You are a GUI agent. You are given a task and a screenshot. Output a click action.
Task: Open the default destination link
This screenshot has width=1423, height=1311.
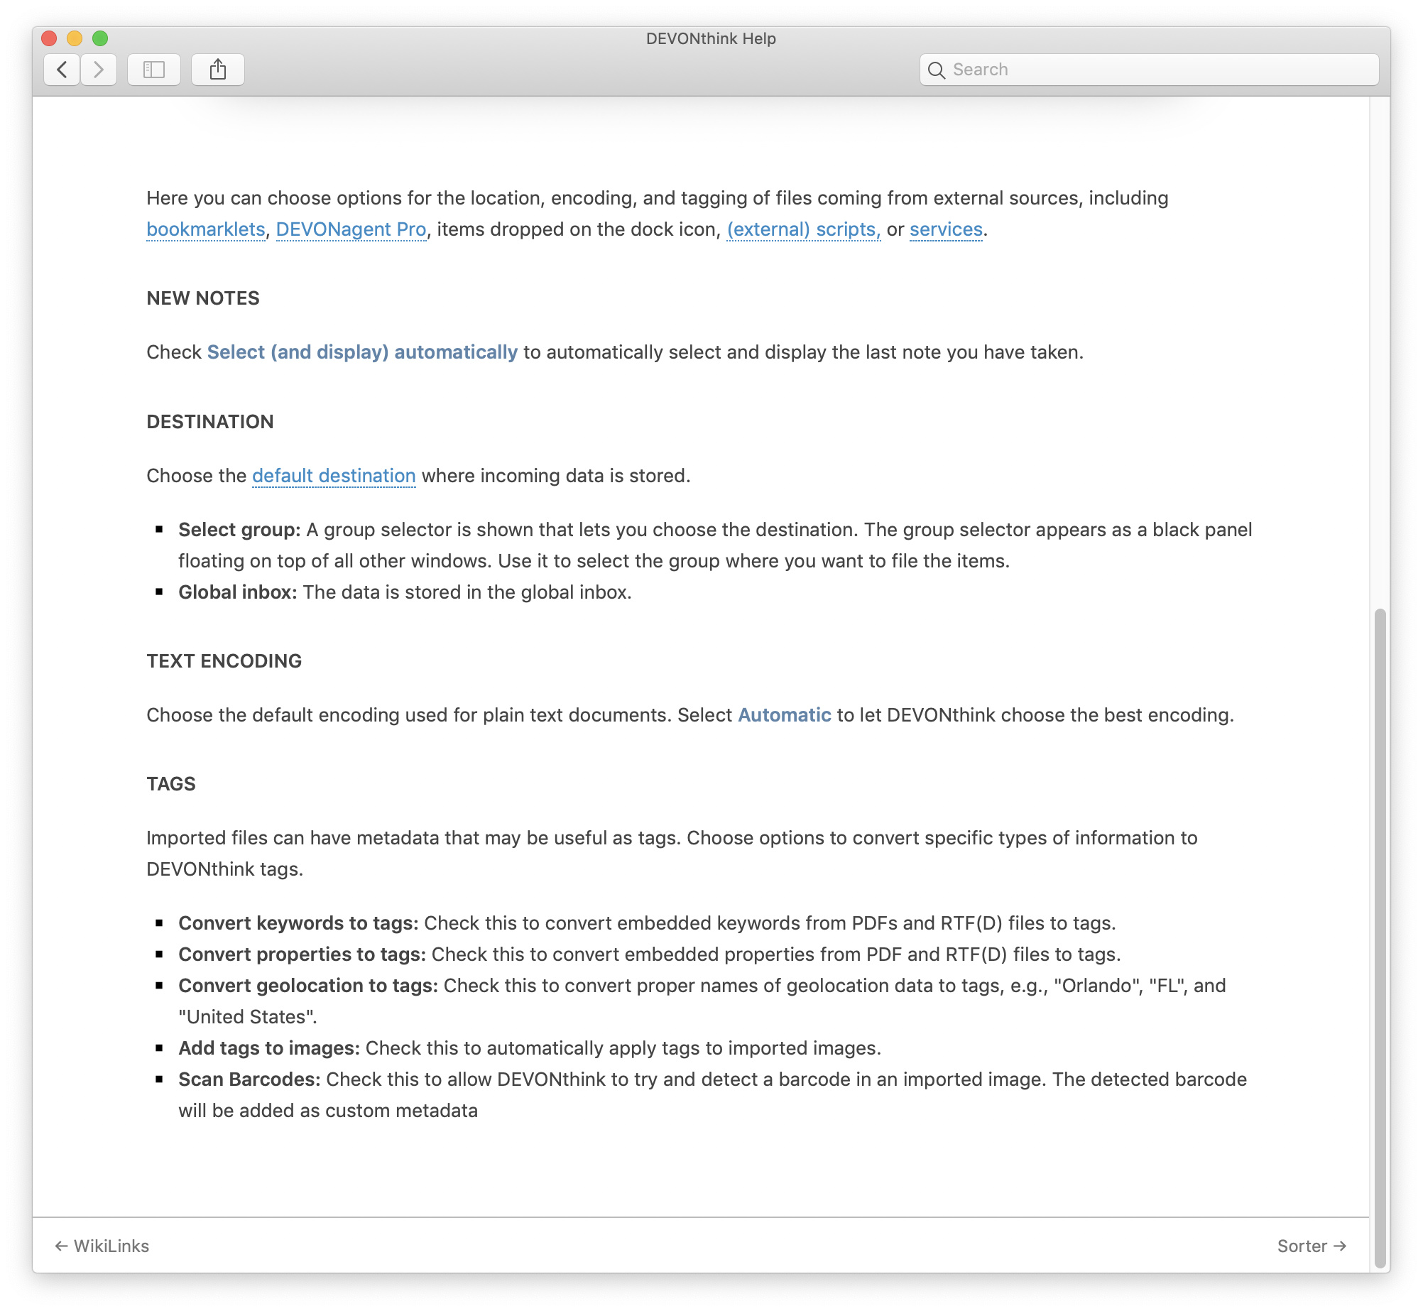point(334,476)
